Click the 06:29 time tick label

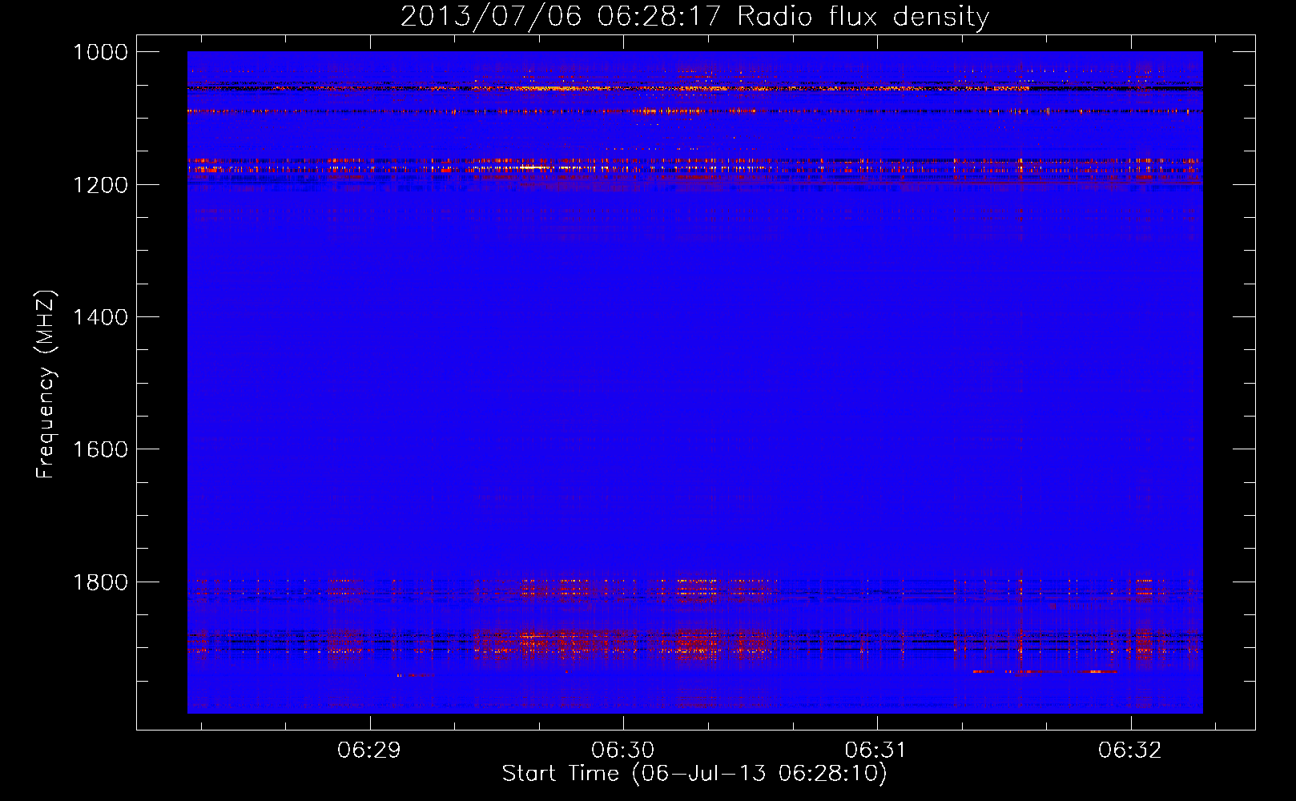click(x=369, y=751)
